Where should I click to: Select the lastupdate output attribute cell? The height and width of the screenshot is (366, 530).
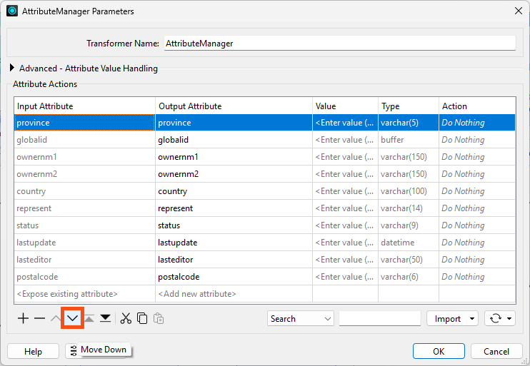(233, 243)
